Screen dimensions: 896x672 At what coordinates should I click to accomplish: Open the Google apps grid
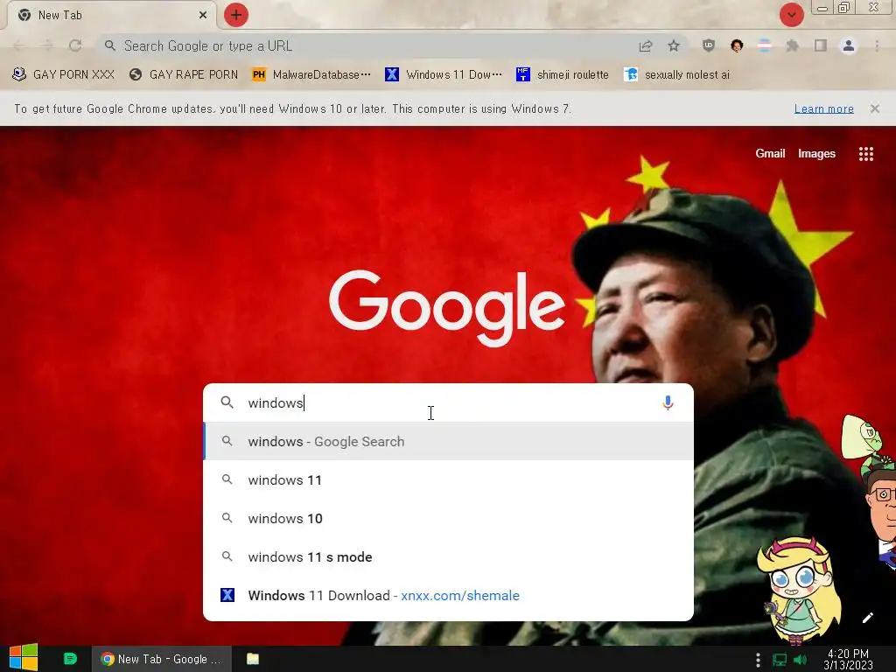tap(865, 154)
